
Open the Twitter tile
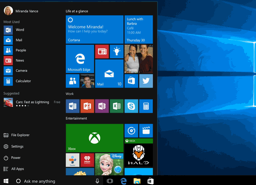tap(146, 81)
